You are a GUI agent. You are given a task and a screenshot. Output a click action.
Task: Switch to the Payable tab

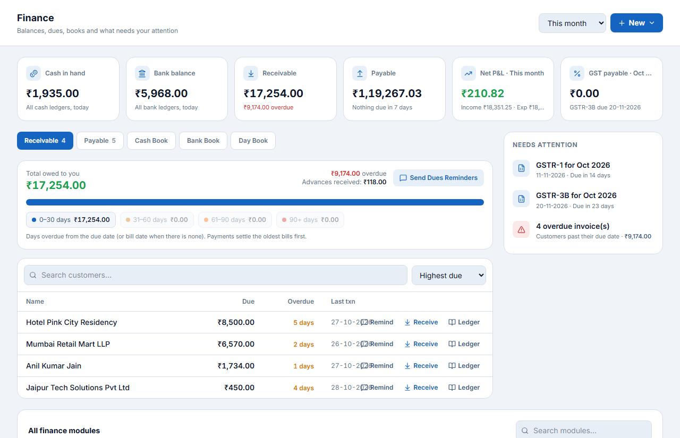[x=100, y=141]
